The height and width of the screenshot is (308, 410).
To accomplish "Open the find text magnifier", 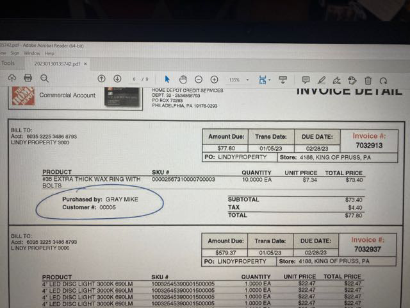I will (45, 78).
